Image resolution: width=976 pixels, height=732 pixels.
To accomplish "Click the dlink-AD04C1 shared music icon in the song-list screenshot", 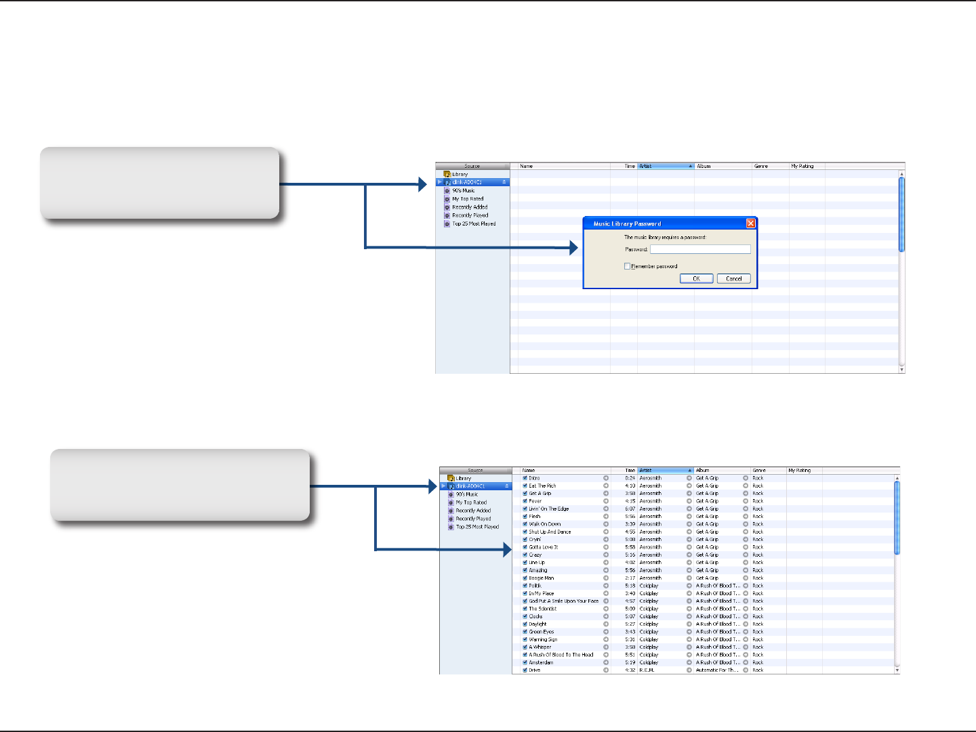I will pyautogui.click(x=451, y=486).
